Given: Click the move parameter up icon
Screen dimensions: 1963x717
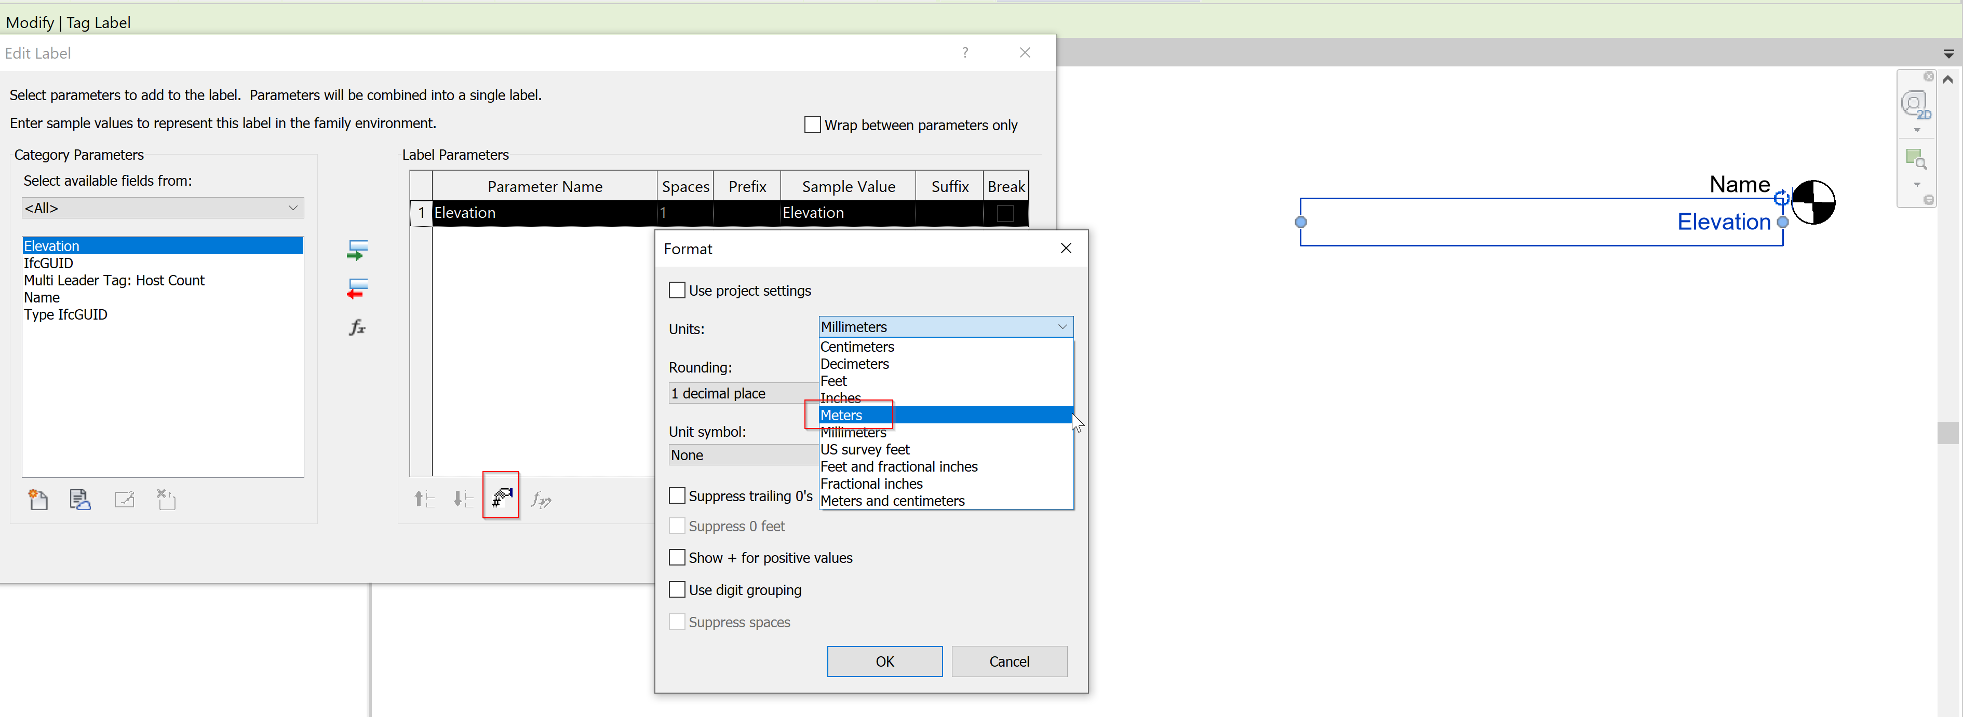Looking at the screenshot, I should tap(424, 499).
